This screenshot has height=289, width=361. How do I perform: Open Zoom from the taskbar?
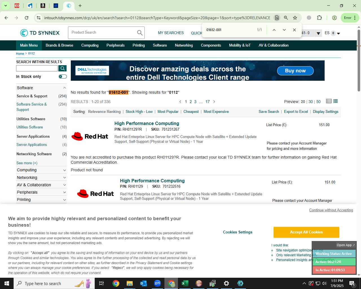click(157, 283)
